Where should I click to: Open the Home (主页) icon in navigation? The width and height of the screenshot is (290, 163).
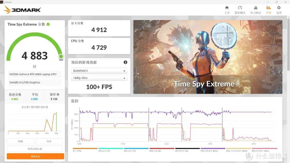point(227,8)
